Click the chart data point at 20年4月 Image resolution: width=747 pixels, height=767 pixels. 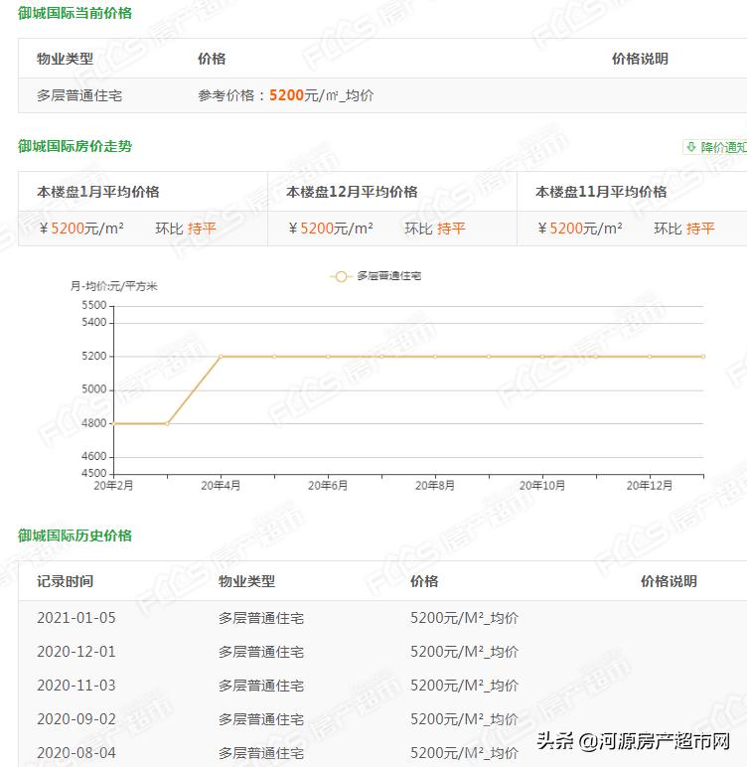[x=222, y=357]
